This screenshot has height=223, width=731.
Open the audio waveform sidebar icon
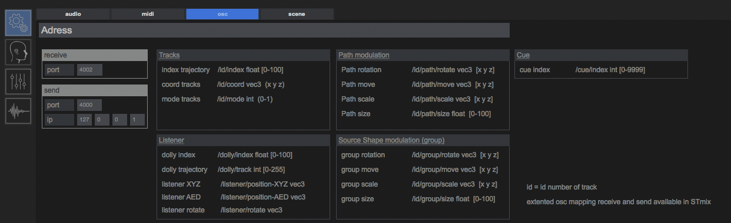[18, 111]
